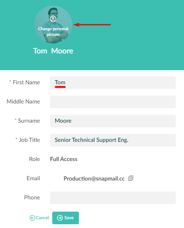Click the Change personal picture text
This screenshot has height=228, width=184.
53,31
